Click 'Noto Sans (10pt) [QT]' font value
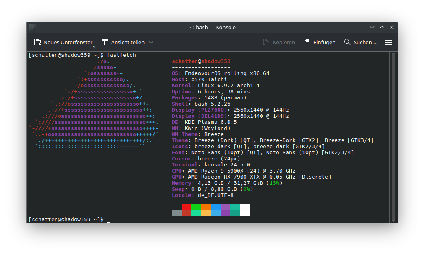Screen dimensions: 425x255 tap(225, 153)
